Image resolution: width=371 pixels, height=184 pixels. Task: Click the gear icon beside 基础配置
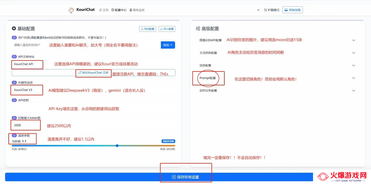click(14, 28)
